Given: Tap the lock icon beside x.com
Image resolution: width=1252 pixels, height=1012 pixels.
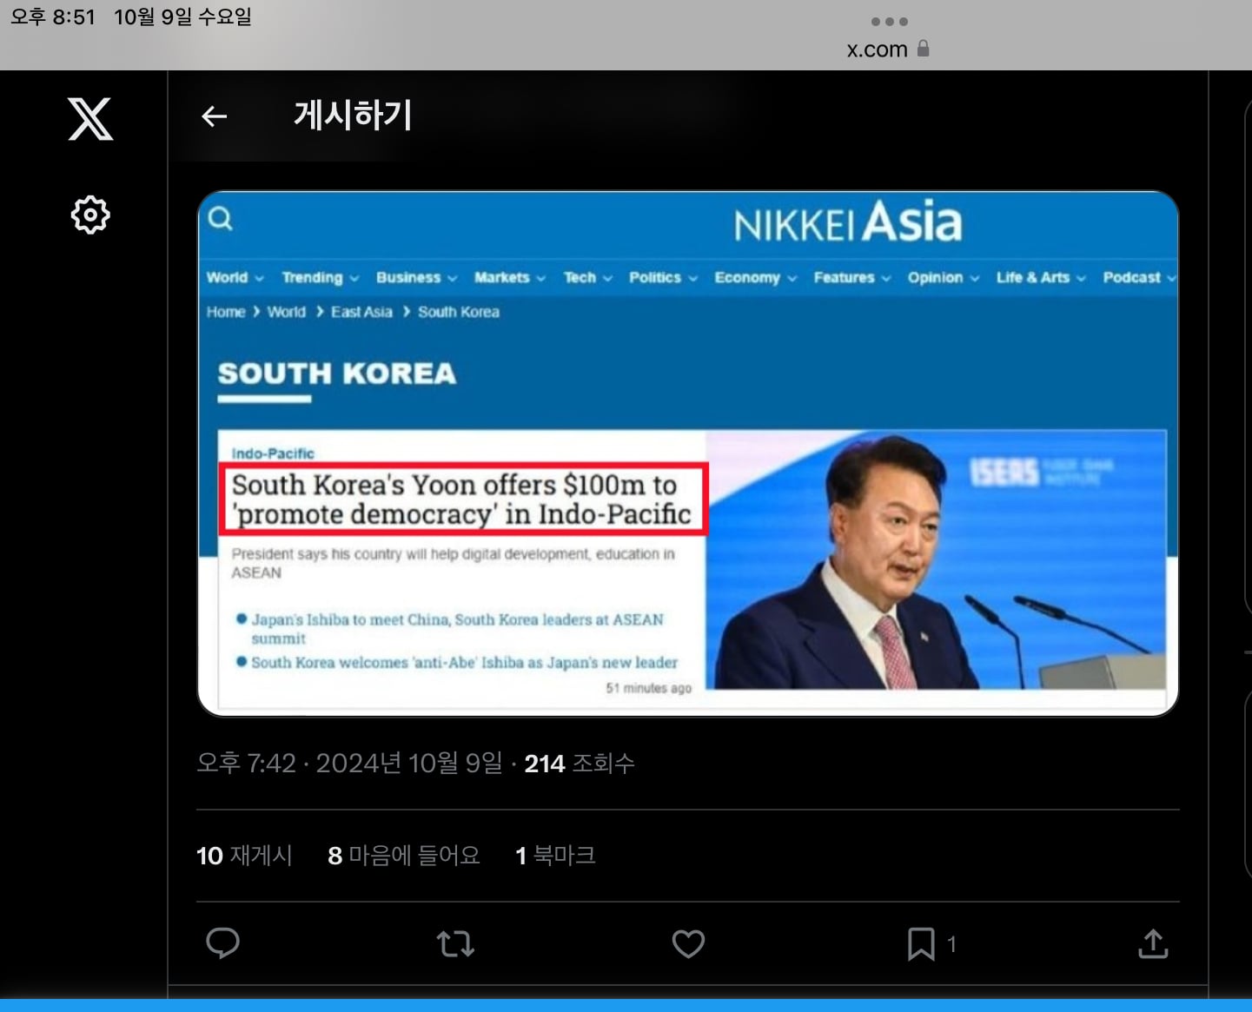Looking at the screenshot, I should [924, 49].
